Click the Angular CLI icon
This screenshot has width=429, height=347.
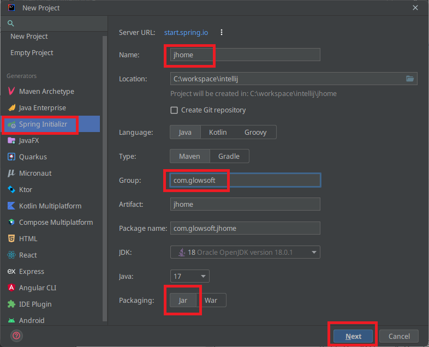(x=11, y=288)
